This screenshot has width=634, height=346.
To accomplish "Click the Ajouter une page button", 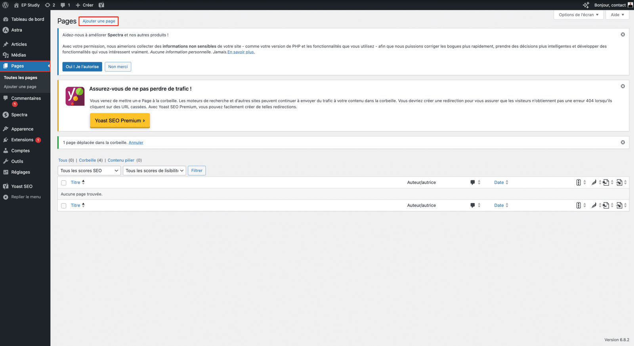I will pyautogui.click(x=99, y=21).
